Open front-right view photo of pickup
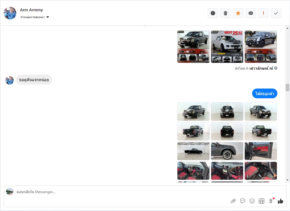 [x=261, y=111]
